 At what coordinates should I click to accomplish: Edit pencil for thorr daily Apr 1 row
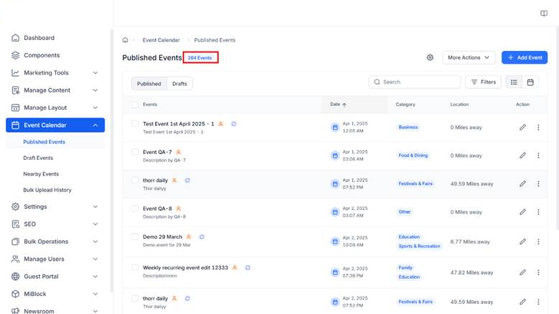(522, 184)
